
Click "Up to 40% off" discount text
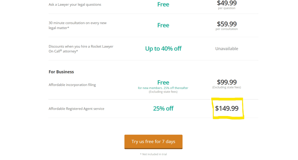(163, 48)
